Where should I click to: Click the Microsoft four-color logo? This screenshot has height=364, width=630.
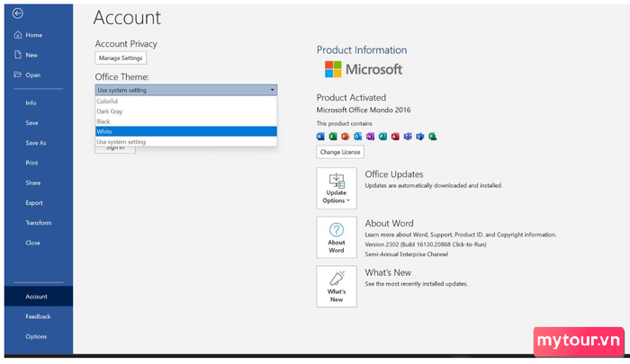pos(333,69)
